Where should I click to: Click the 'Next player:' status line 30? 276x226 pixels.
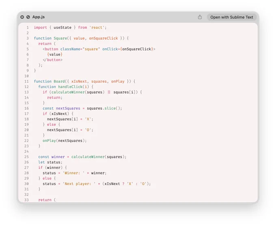[x=97, y=184]
